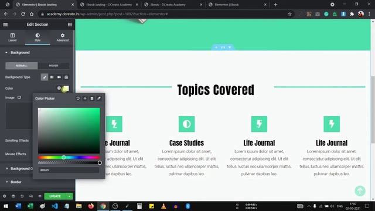
Task: Delete section with the X handle
Action: click(x=230, y=47)
